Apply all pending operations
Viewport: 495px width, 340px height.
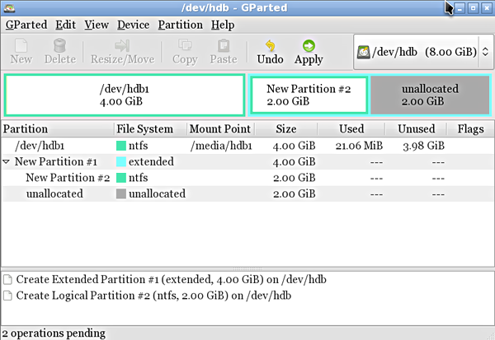309,52
